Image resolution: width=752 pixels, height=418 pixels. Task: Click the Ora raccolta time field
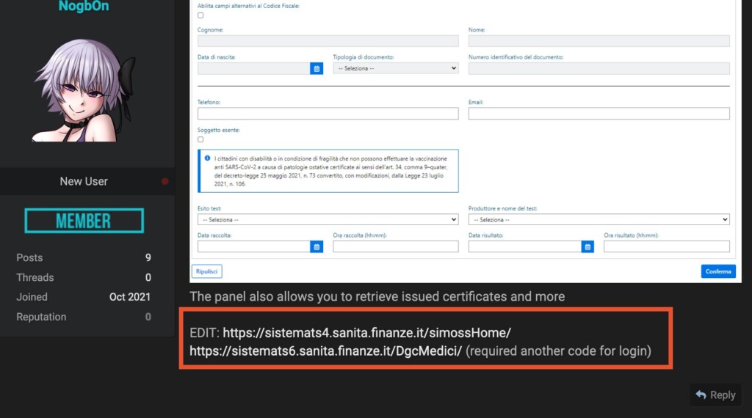tap(395, 247)
